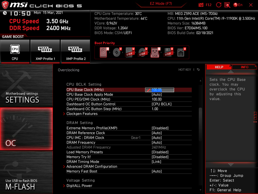Open the SETTINGS motherboard settings panel
Screen dimensions: 258x194
pos(26,85)
